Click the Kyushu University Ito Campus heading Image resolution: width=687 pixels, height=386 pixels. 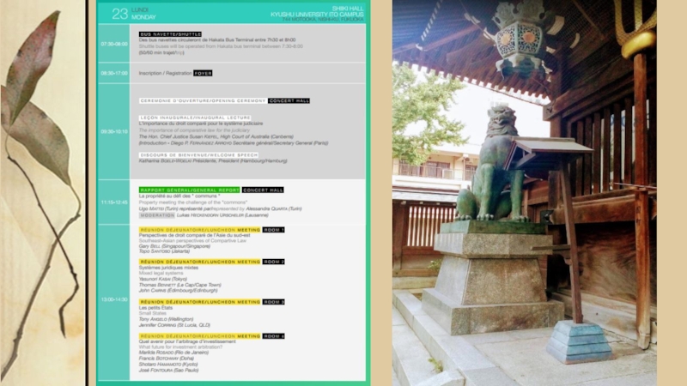pos(317,14)
